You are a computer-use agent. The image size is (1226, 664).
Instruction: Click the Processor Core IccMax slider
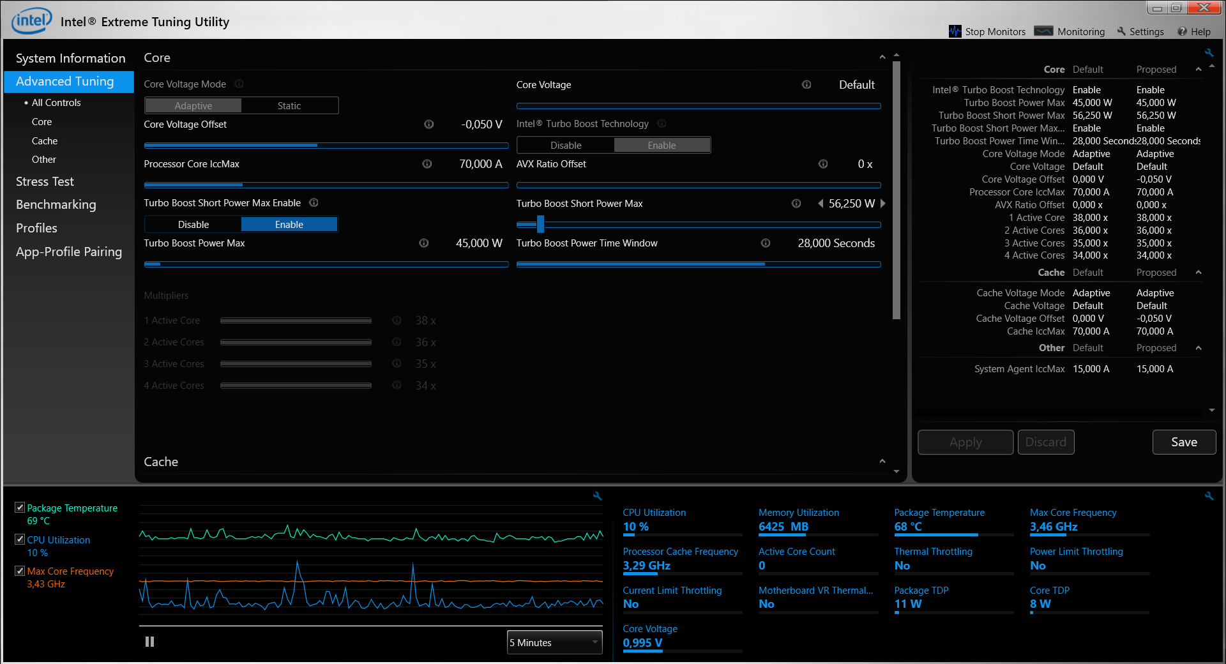326,185
